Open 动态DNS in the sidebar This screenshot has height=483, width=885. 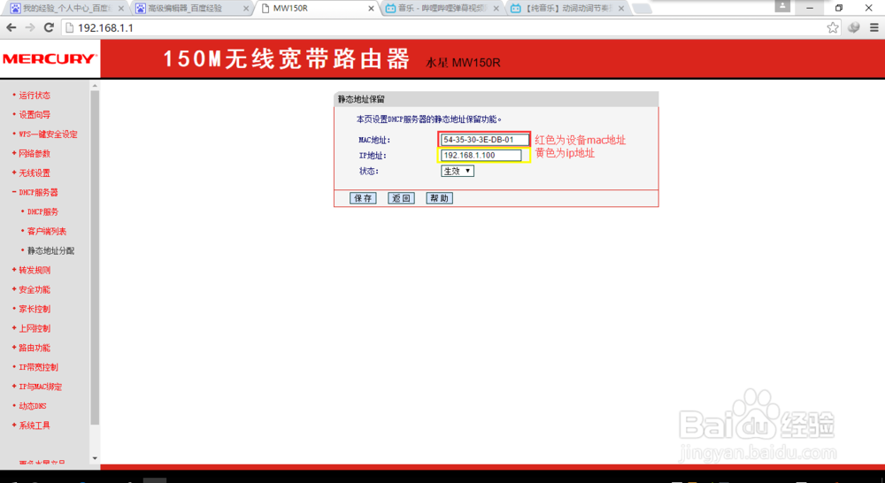(x=33, y=406)
